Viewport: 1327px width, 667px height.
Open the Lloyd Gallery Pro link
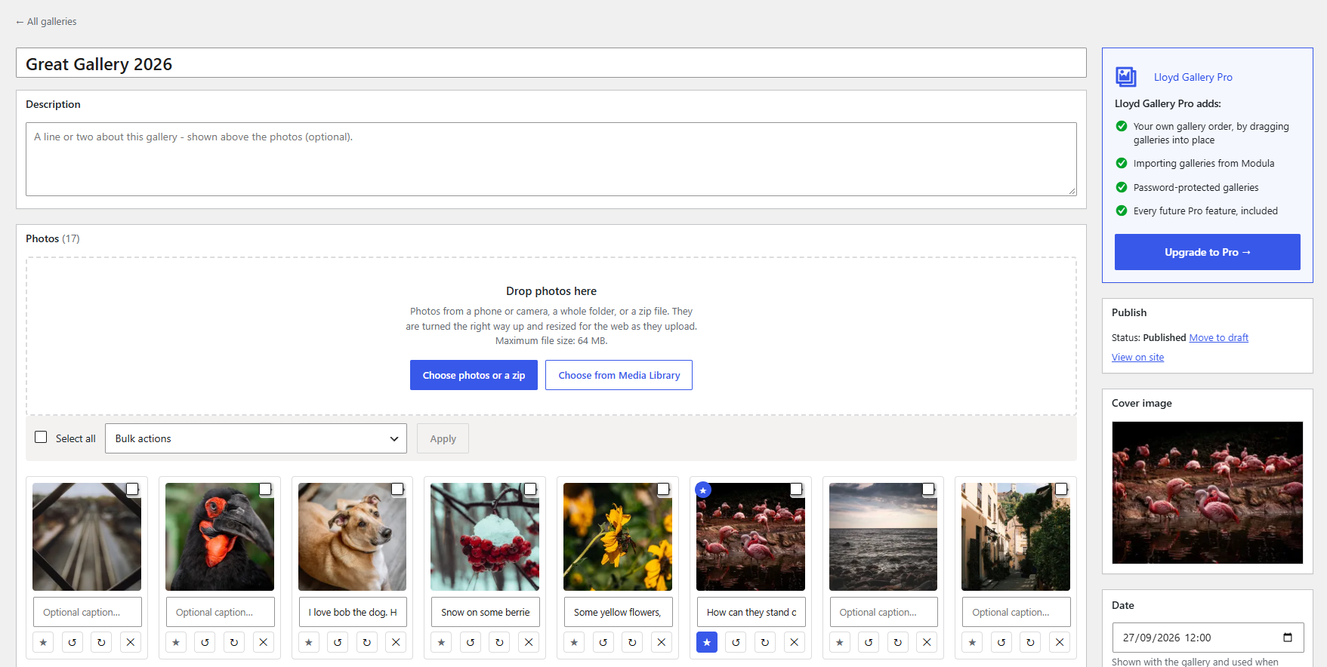tap(1193, 77)
